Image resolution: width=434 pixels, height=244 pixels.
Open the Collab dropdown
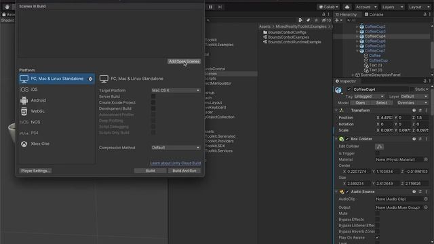(328, 7)
